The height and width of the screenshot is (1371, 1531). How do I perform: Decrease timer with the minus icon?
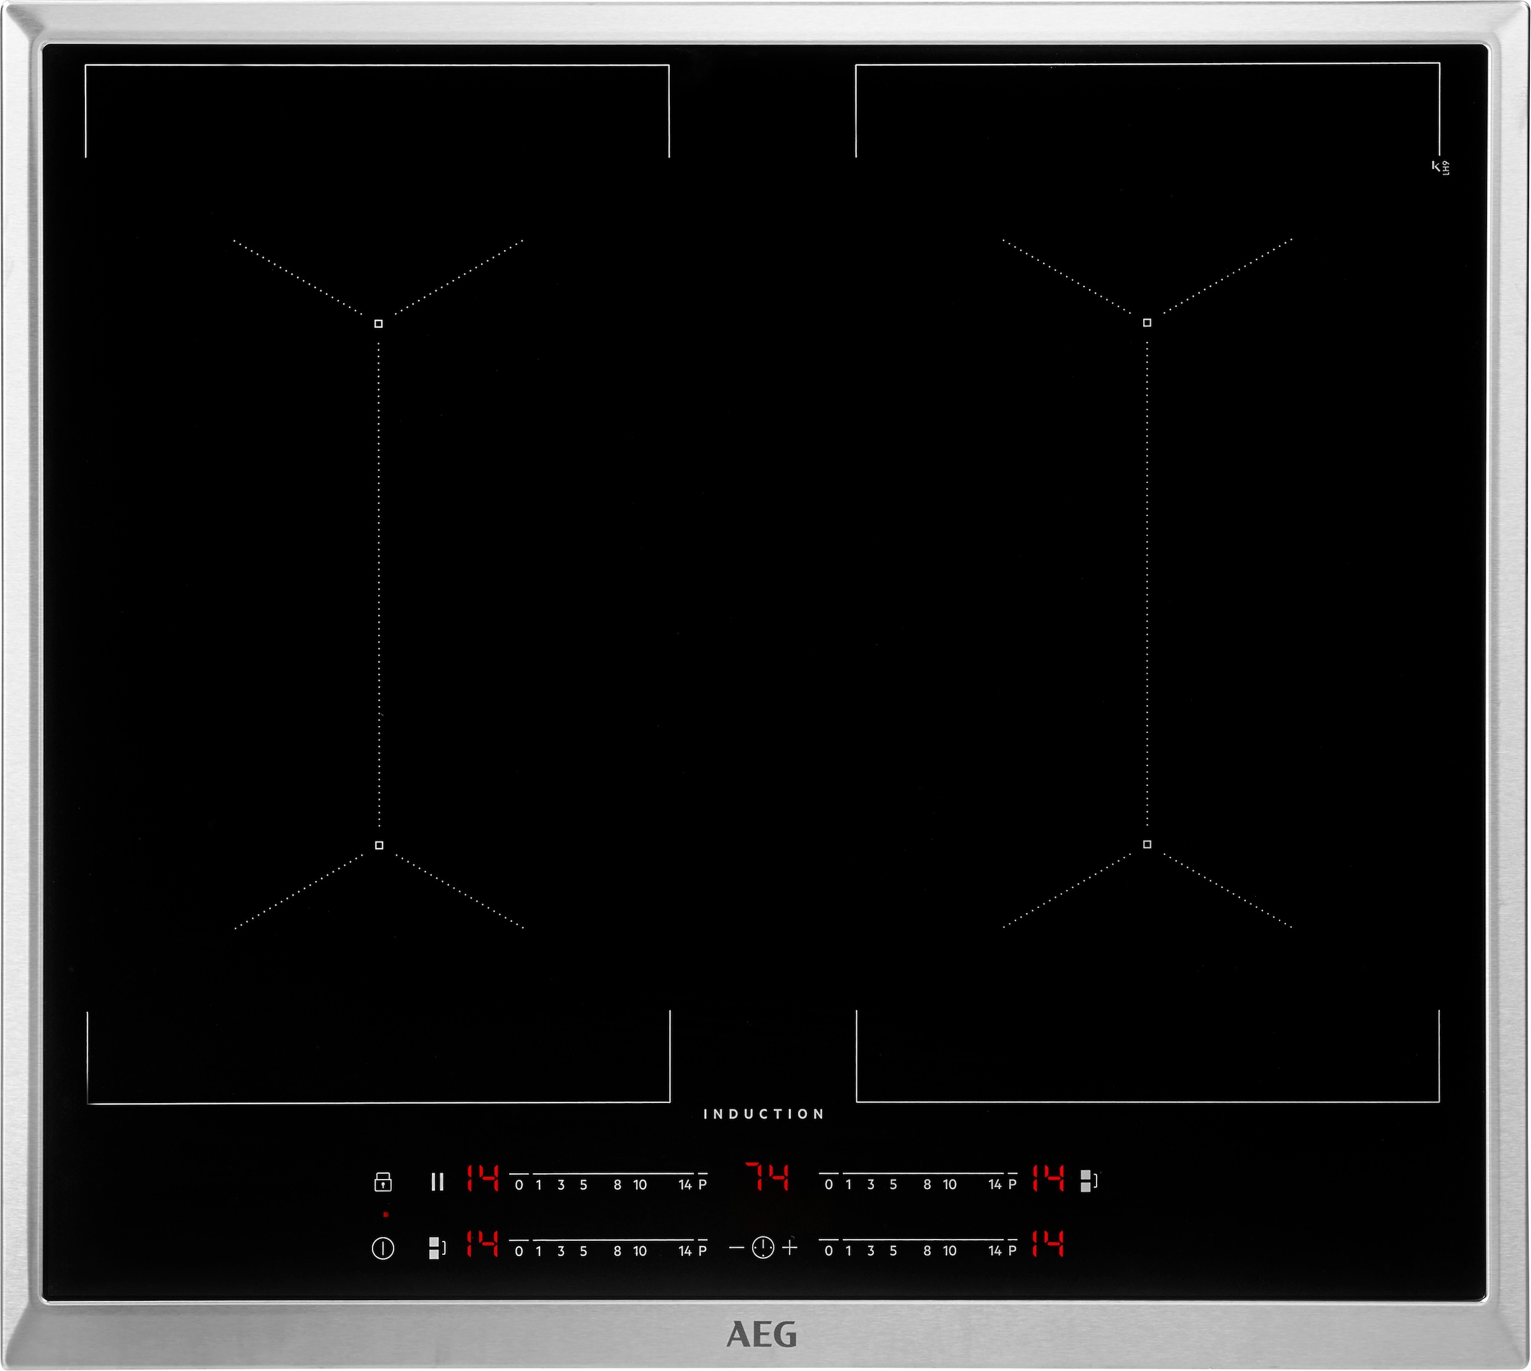[737, 1249]
